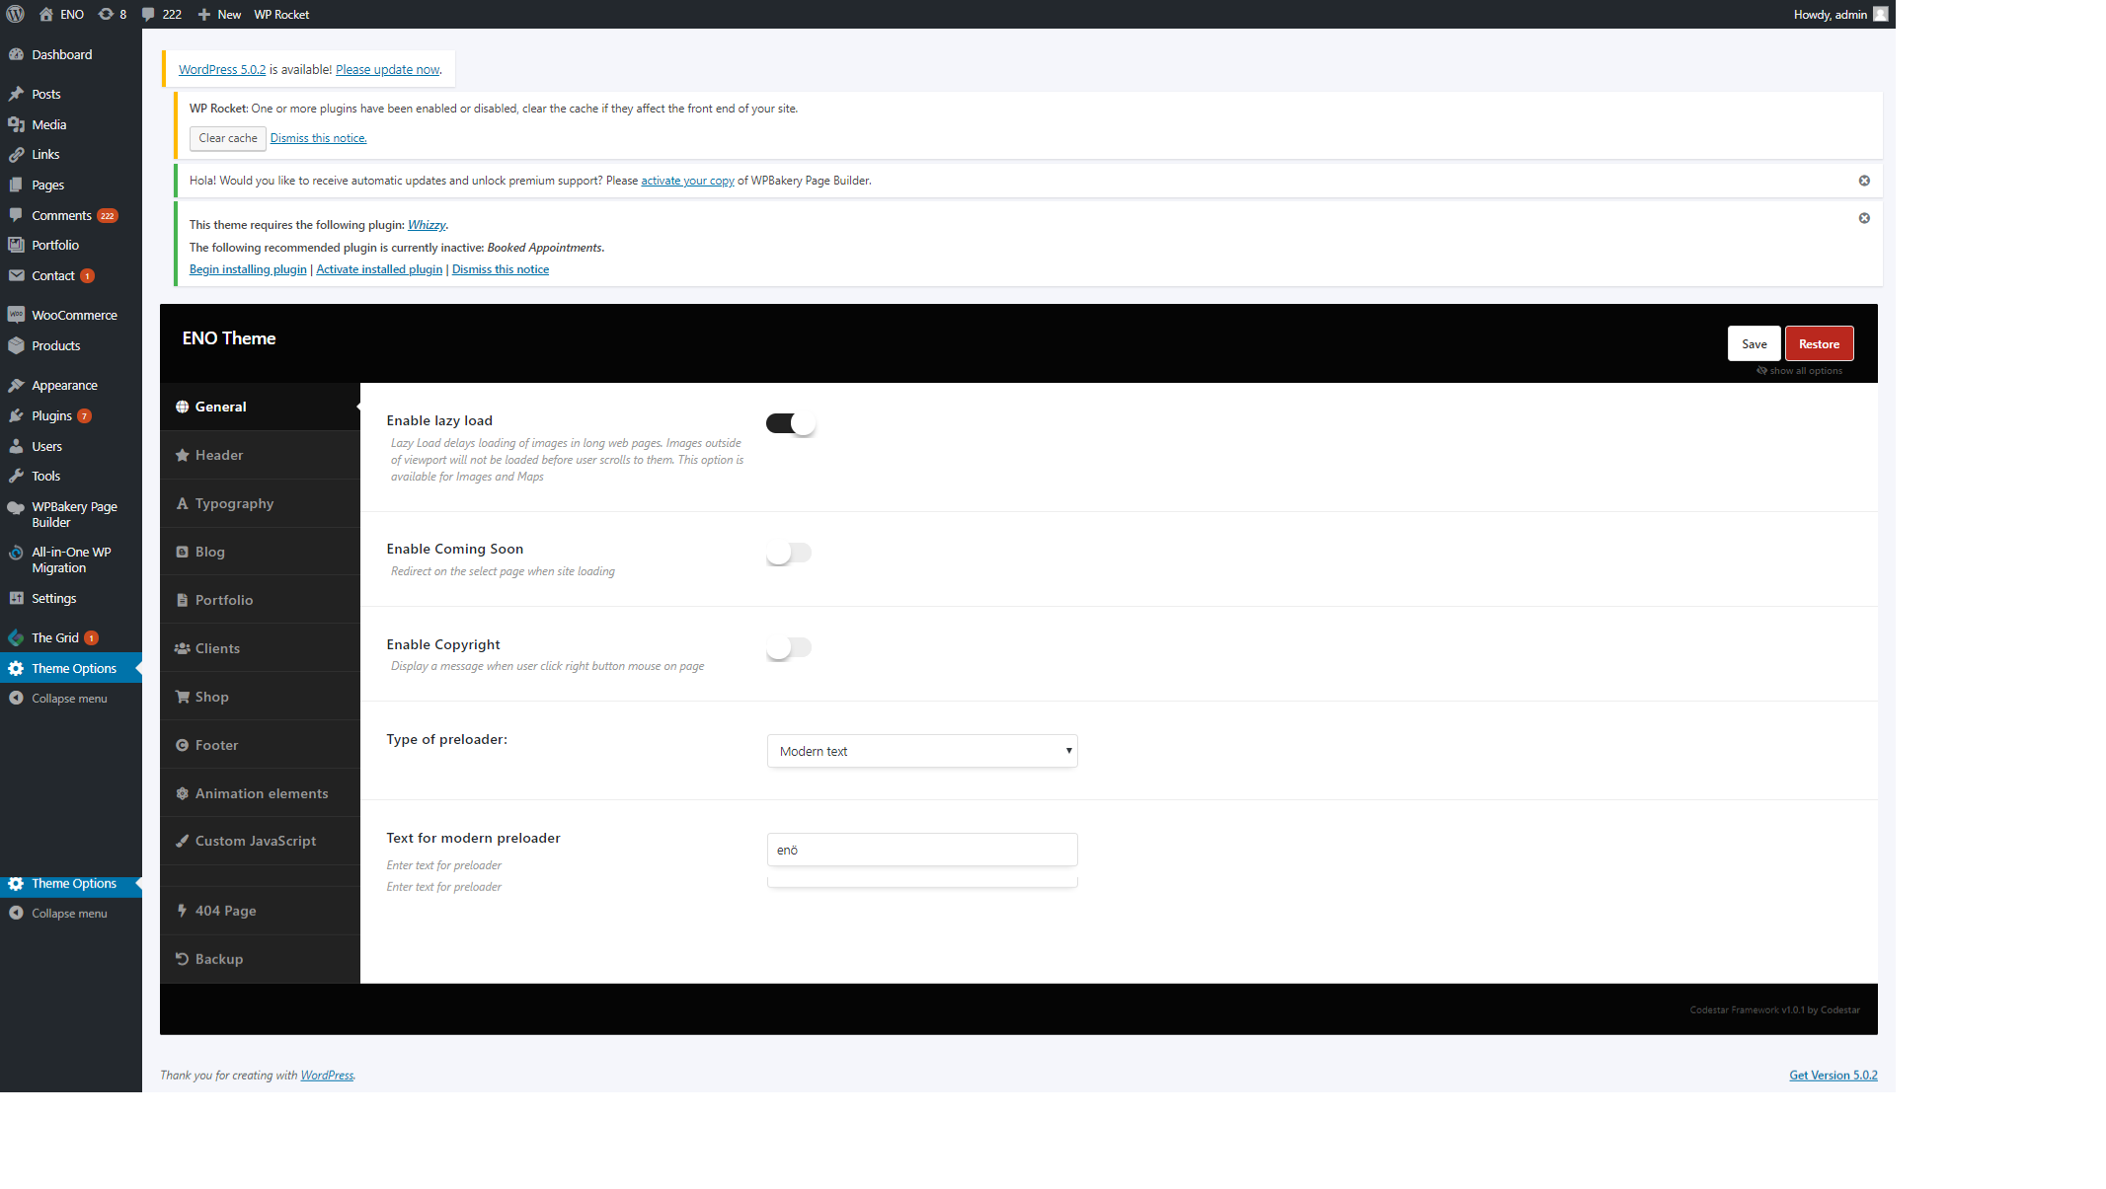This screenshot has height=1189, width=2106.
Task: Open WP Rocket admin bar menu
Action: [x=281, y=14]
